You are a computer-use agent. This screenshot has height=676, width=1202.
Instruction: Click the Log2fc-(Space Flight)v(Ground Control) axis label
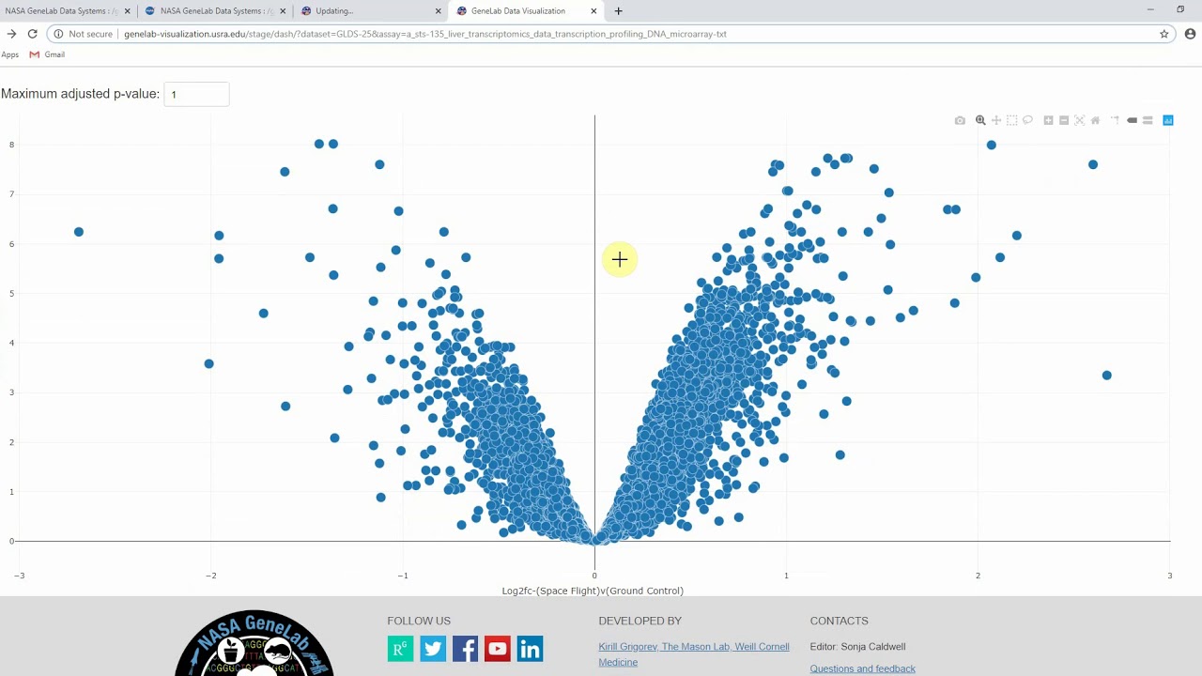593,591
